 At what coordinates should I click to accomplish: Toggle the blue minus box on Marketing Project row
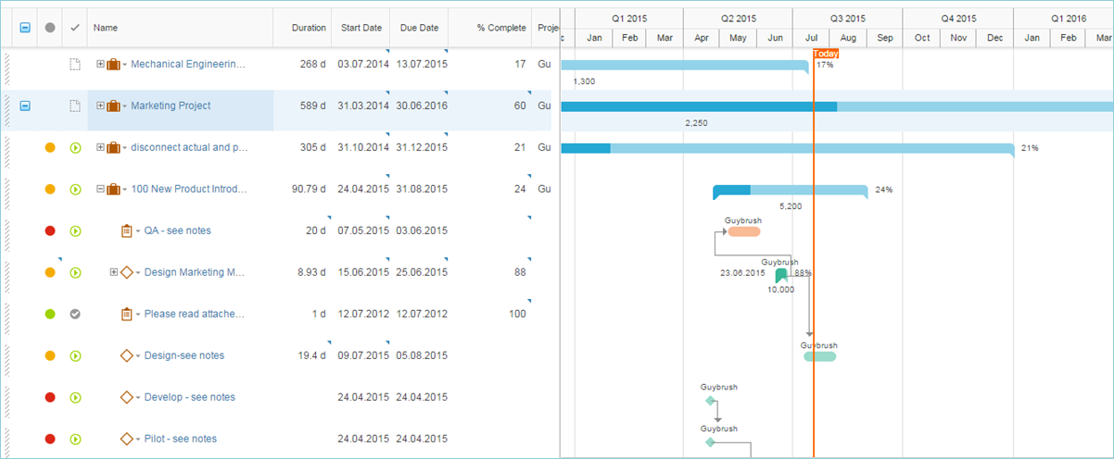[25, 106]
